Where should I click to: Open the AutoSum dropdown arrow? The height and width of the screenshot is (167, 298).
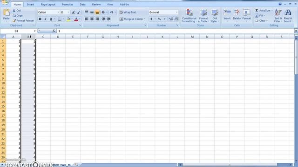tap(272, 10)
